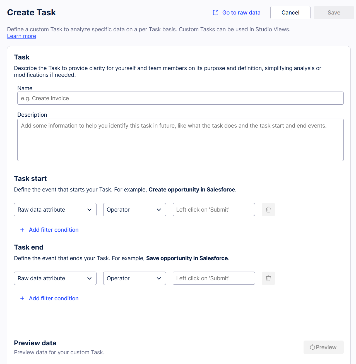
Task: Click the refresh icon inside the Preview button
Action: coord(313,347)
